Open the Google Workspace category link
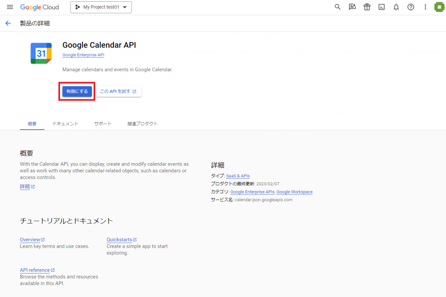 click(x=294, y=192)
